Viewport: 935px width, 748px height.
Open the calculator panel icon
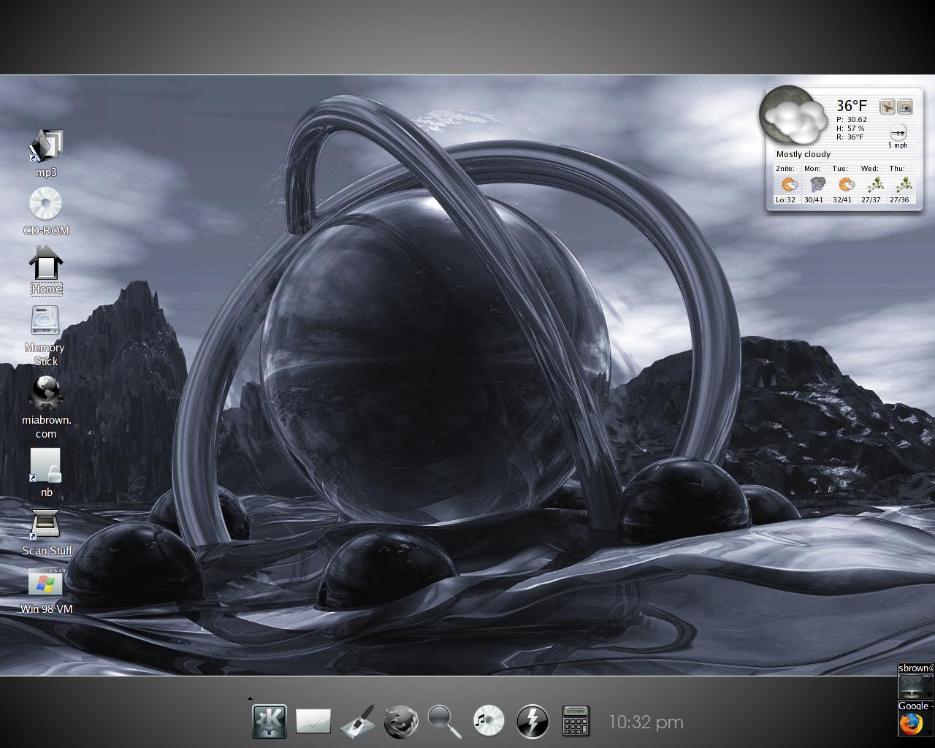point(576,722)
